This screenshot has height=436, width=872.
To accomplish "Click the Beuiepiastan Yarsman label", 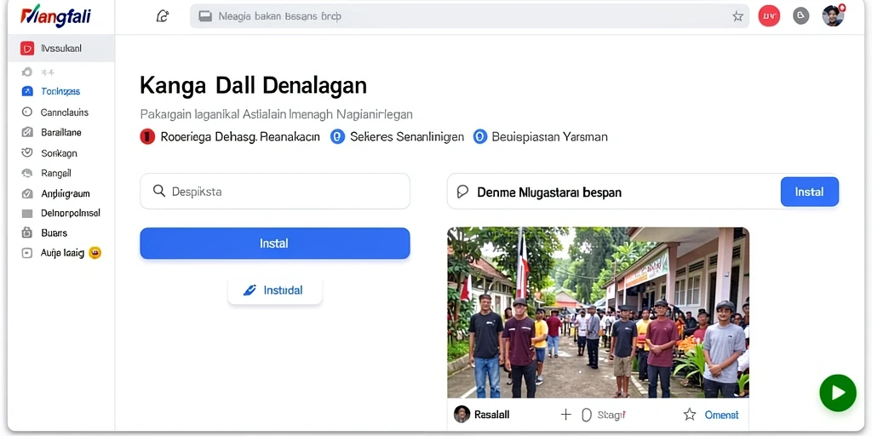I will pos(549,137).
